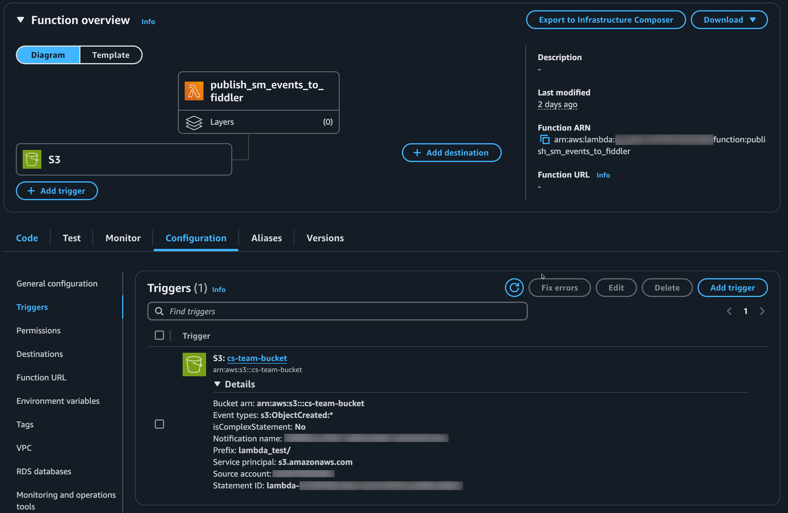Refresh the Triggers list

click(x=514, y=287)
